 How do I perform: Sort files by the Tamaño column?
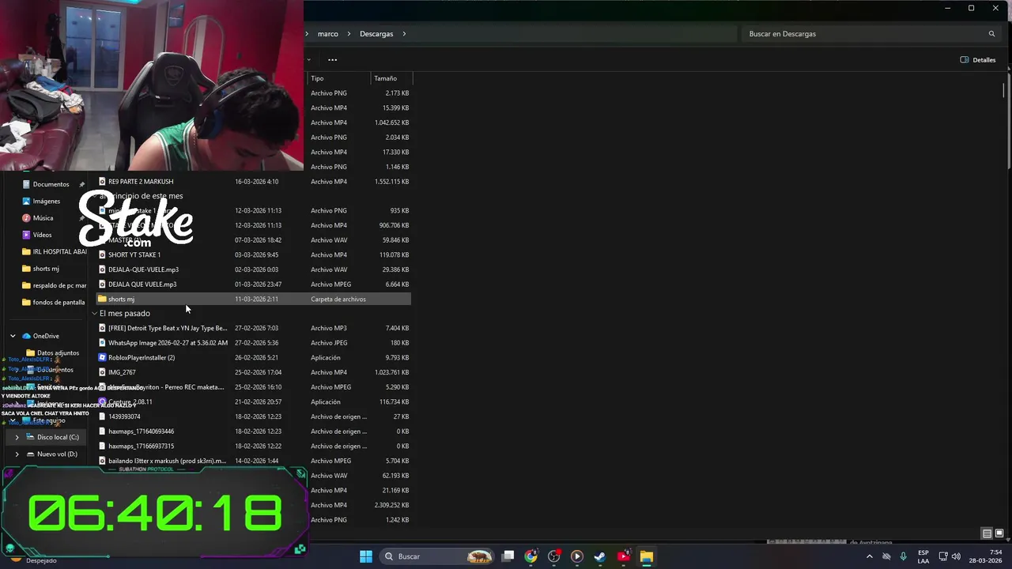click(392, 78)
